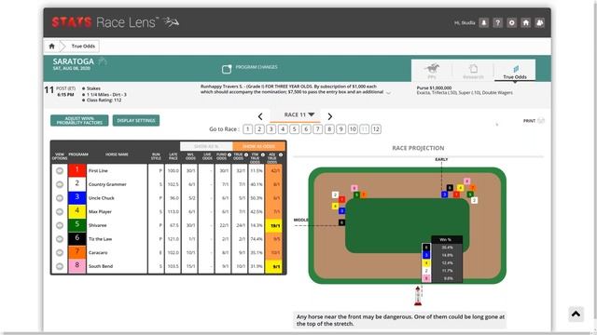Click info icon beside FUND ODDS column
The width and height of the screenshot is (597, 335).
point(229,155)
